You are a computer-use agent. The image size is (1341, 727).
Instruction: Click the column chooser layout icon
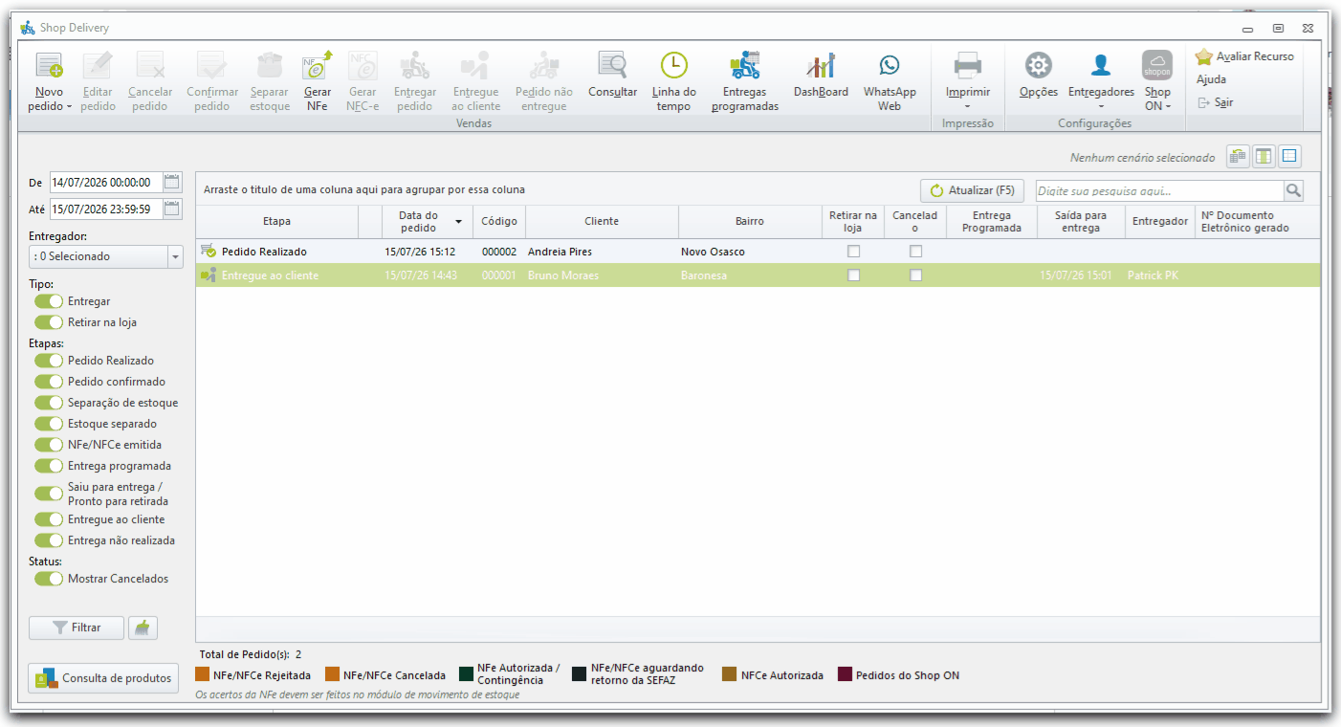pyautogui.click(x=1264, y=157)
